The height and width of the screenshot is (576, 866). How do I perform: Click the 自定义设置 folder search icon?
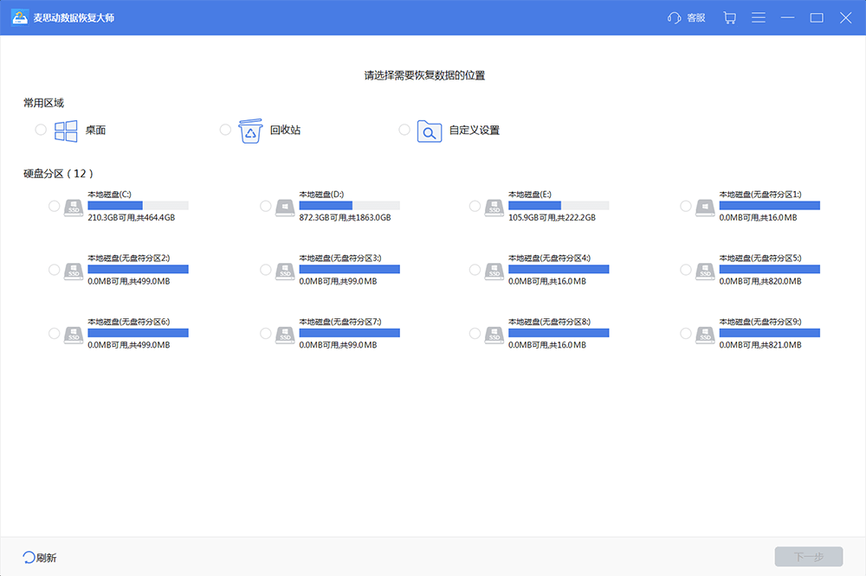click(x=430, y=131)
